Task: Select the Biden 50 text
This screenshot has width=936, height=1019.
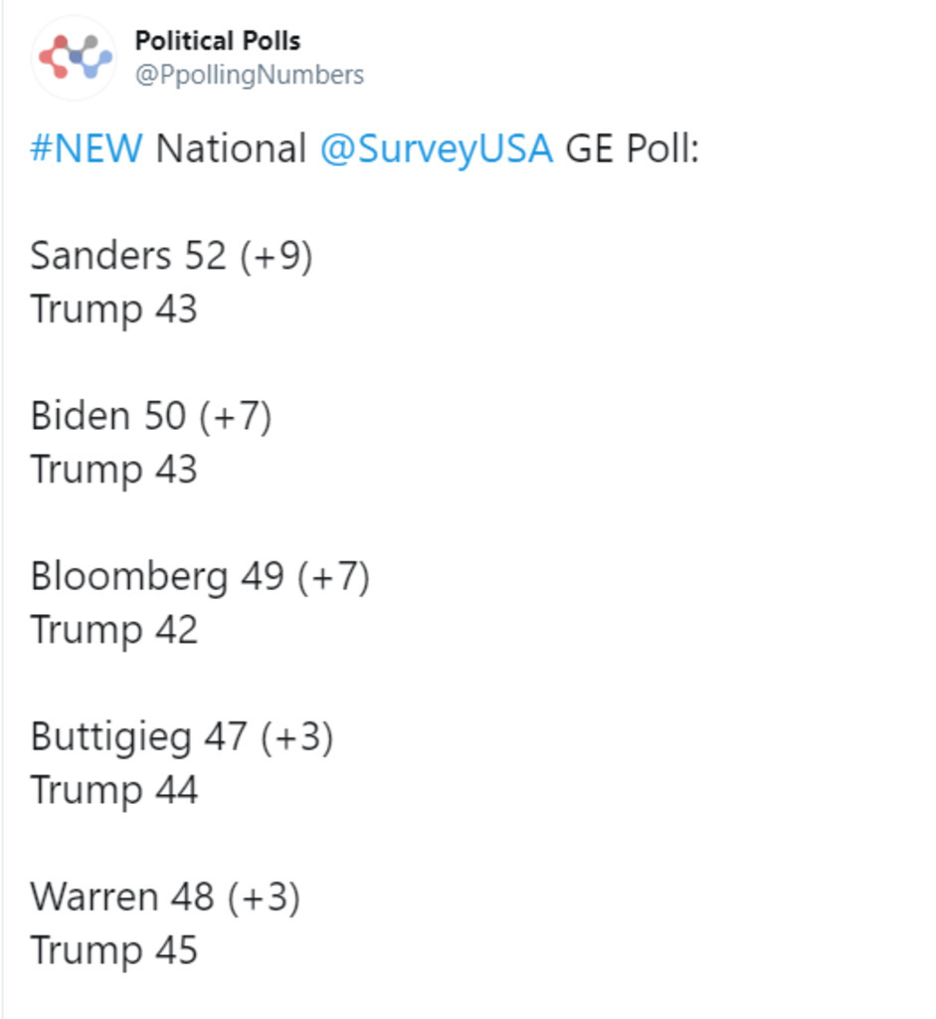Action: [108, 416]
